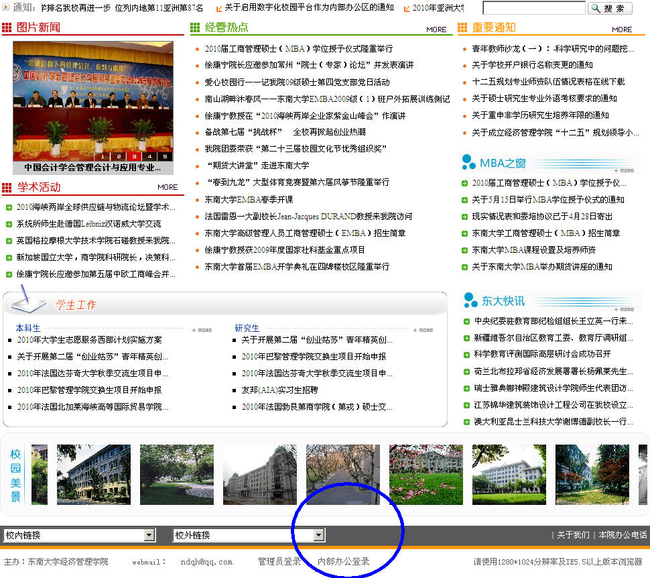Click the green grid icon beside 经管热点
Image resolution: width=650 pixels, height=578 pixels.
(x=195, y=27)
